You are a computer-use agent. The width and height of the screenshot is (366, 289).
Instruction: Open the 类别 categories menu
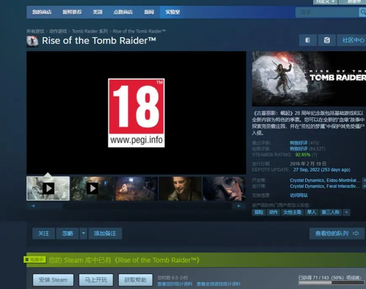click(x=98, y=12)
